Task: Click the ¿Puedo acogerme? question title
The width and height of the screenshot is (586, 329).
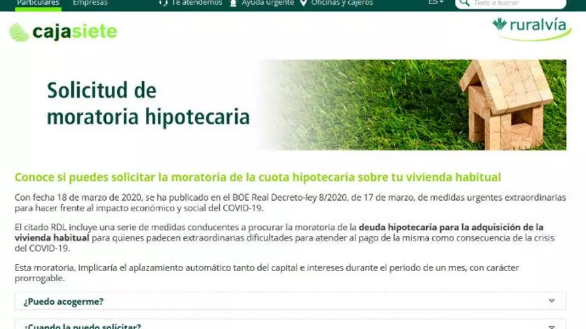Action: pos(63,301)
